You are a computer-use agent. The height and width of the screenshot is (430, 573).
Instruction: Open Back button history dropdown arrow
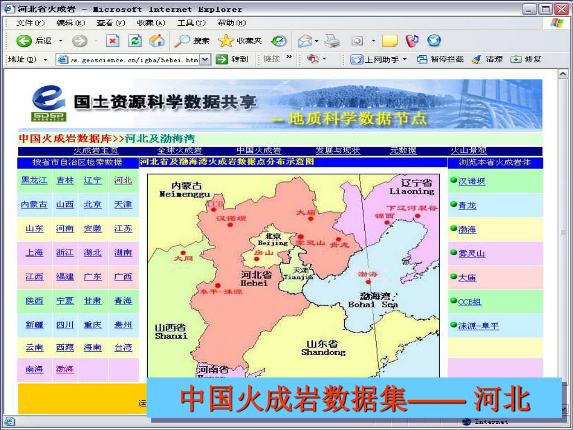pos(60,40)
